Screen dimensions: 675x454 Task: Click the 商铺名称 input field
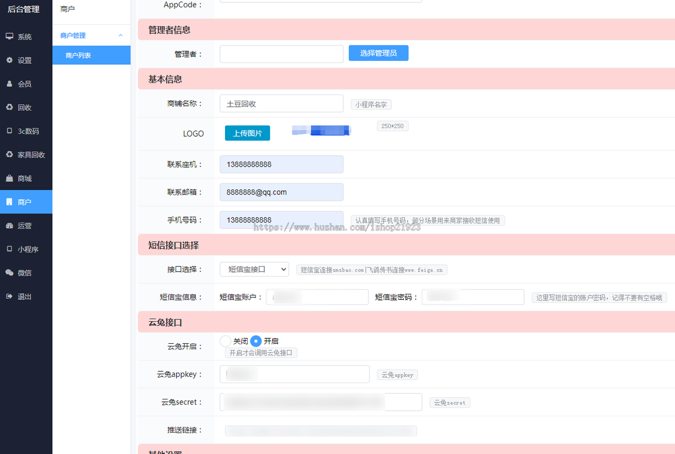[x=281, y=104]
